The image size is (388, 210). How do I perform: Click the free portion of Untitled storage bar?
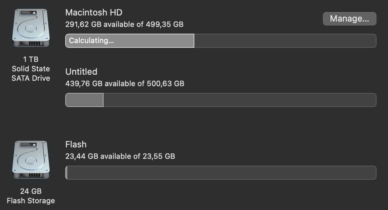[240, 100]
